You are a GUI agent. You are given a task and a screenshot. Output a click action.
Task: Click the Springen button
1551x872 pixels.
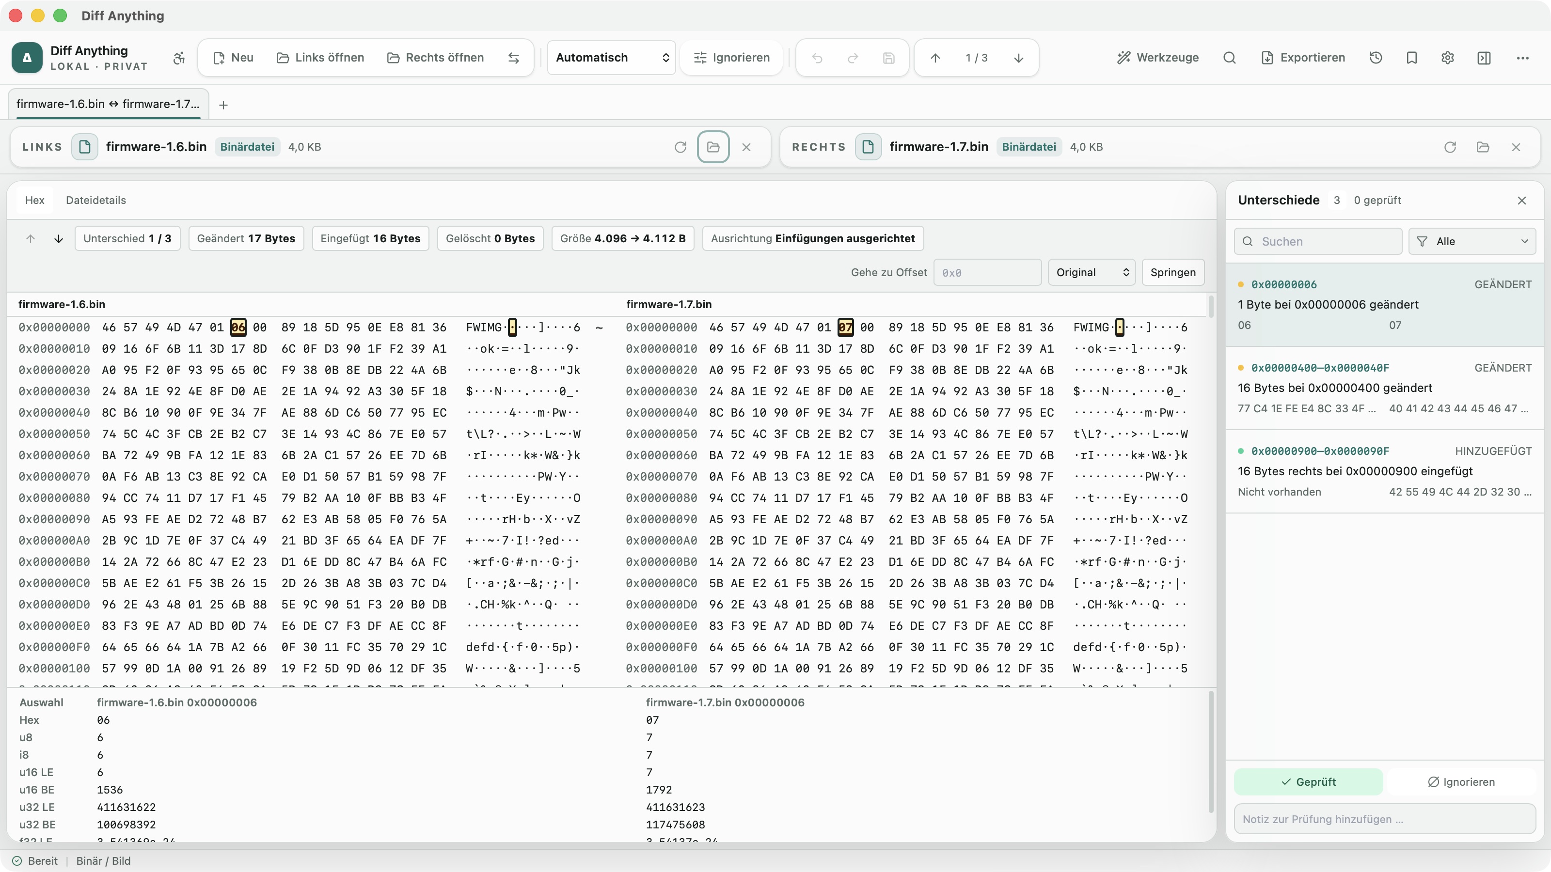(x=1173, y=273)
